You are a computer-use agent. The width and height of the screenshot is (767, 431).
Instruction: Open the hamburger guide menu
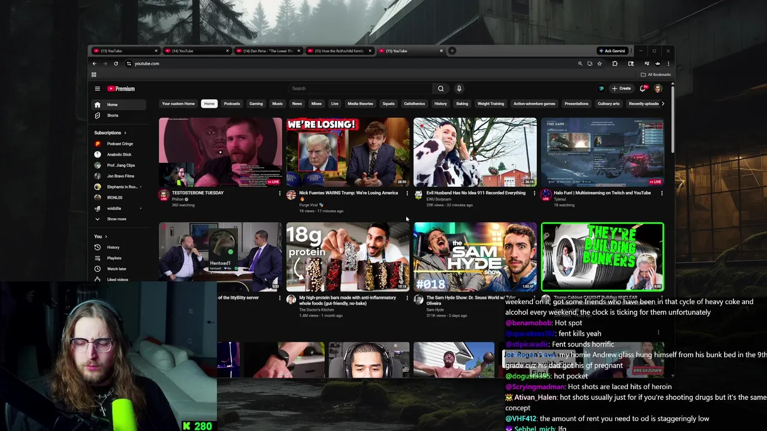(x=97, y=89)
